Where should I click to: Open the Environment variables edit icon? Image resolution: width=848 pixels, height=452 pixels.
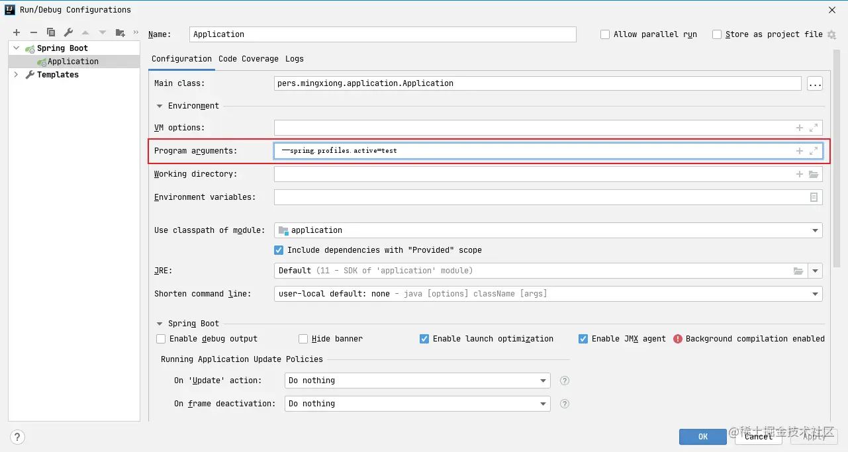[x=814, y=197]
